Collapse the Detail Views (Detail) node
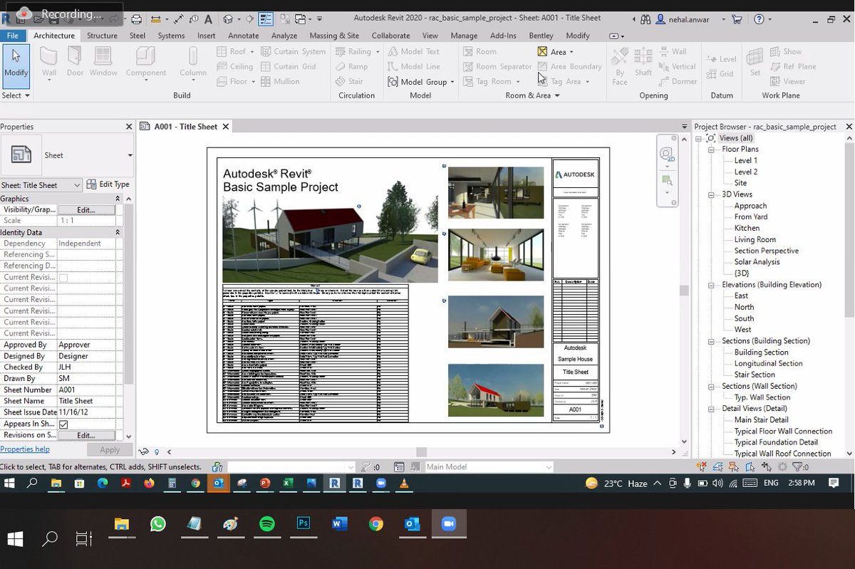 [711, 409]
